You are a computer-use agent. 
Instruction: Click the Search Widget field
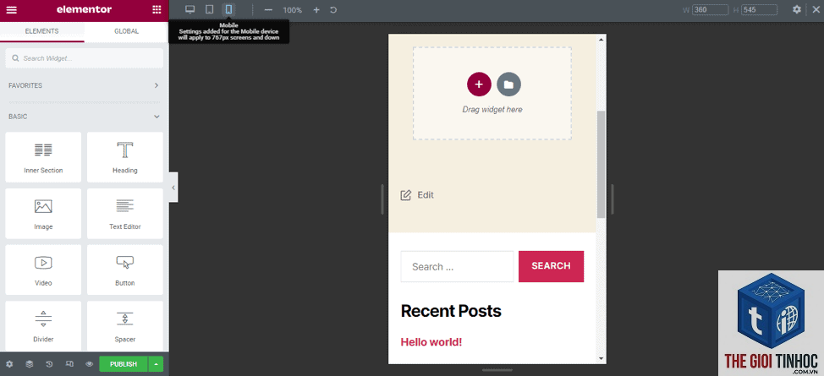[x=84, y=58]
